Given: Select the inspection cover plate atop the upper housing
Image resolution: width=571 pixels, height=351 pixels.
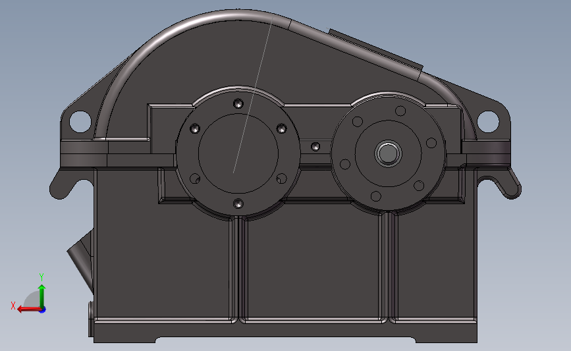Looking at the screenshot, I should [x=377, y=50].
